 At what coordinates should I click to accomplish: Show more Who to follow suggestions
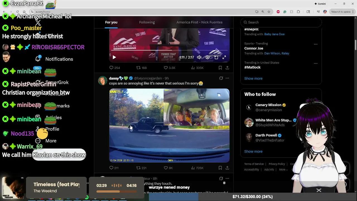point(253,151)
